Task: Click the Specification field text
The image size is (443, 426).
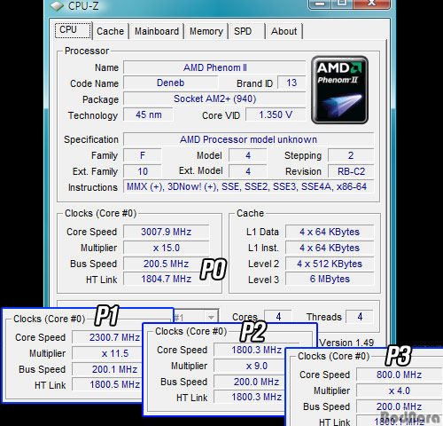Action: [x=248, y=139]
